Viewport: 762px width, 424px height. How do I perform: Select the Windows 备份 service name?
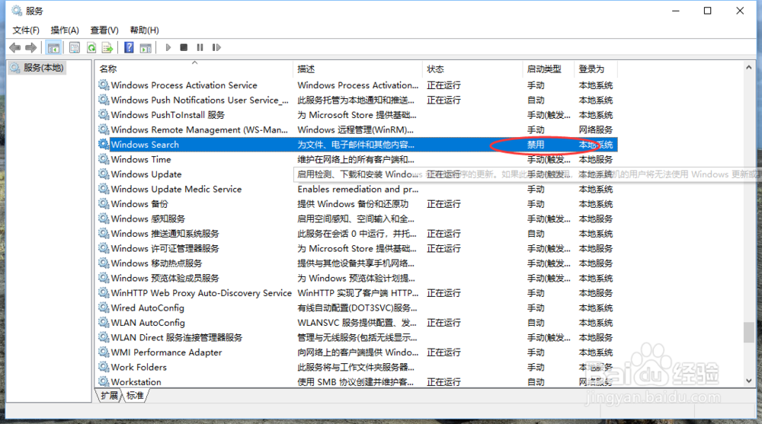click(139, 203)
